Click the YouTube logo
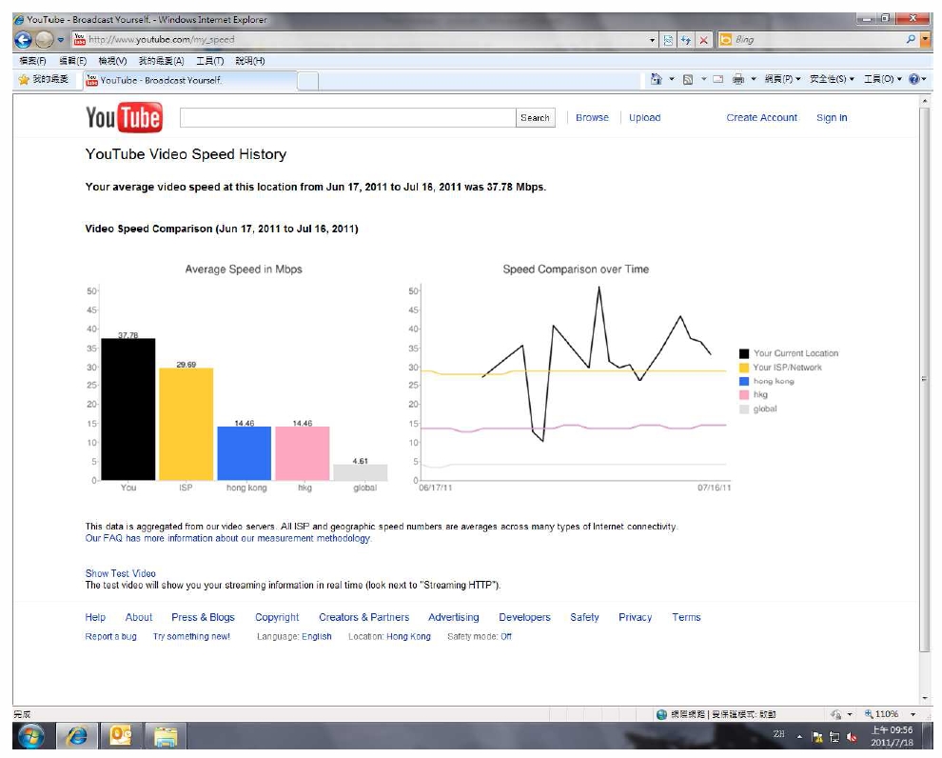The width and height of the screenshot is (942, 758). pos(124,117)
